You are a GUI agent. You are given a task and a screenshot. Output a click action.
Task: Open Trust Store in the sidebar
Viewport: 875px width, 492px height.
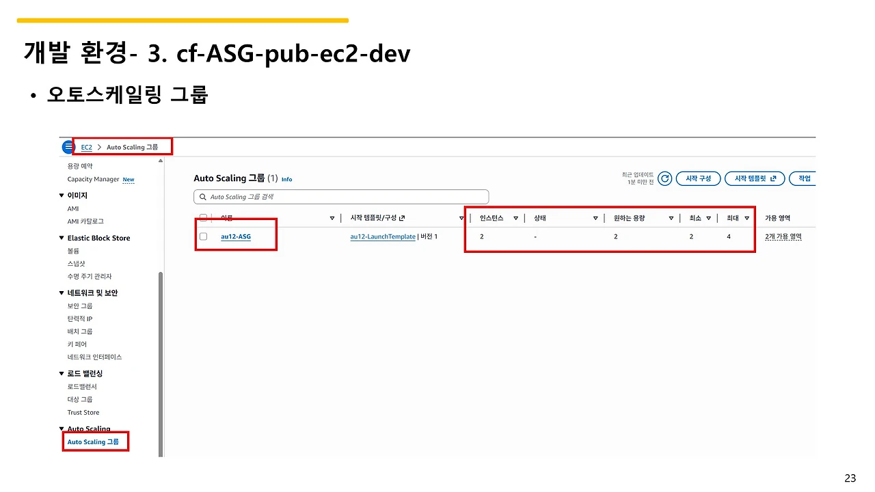point(83,412)
